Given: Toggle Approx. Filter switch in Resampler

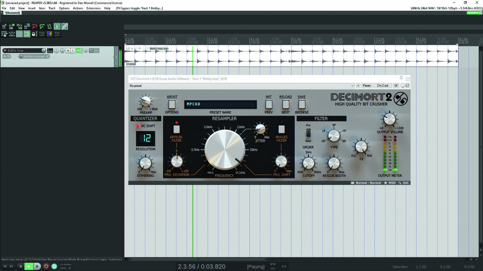Looking at the screenshot, I should pyautogui.click(x=177, y=129).
